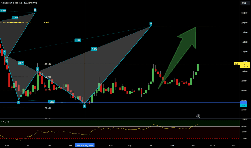Select the 1.269 ratio label

pos(15,17)
